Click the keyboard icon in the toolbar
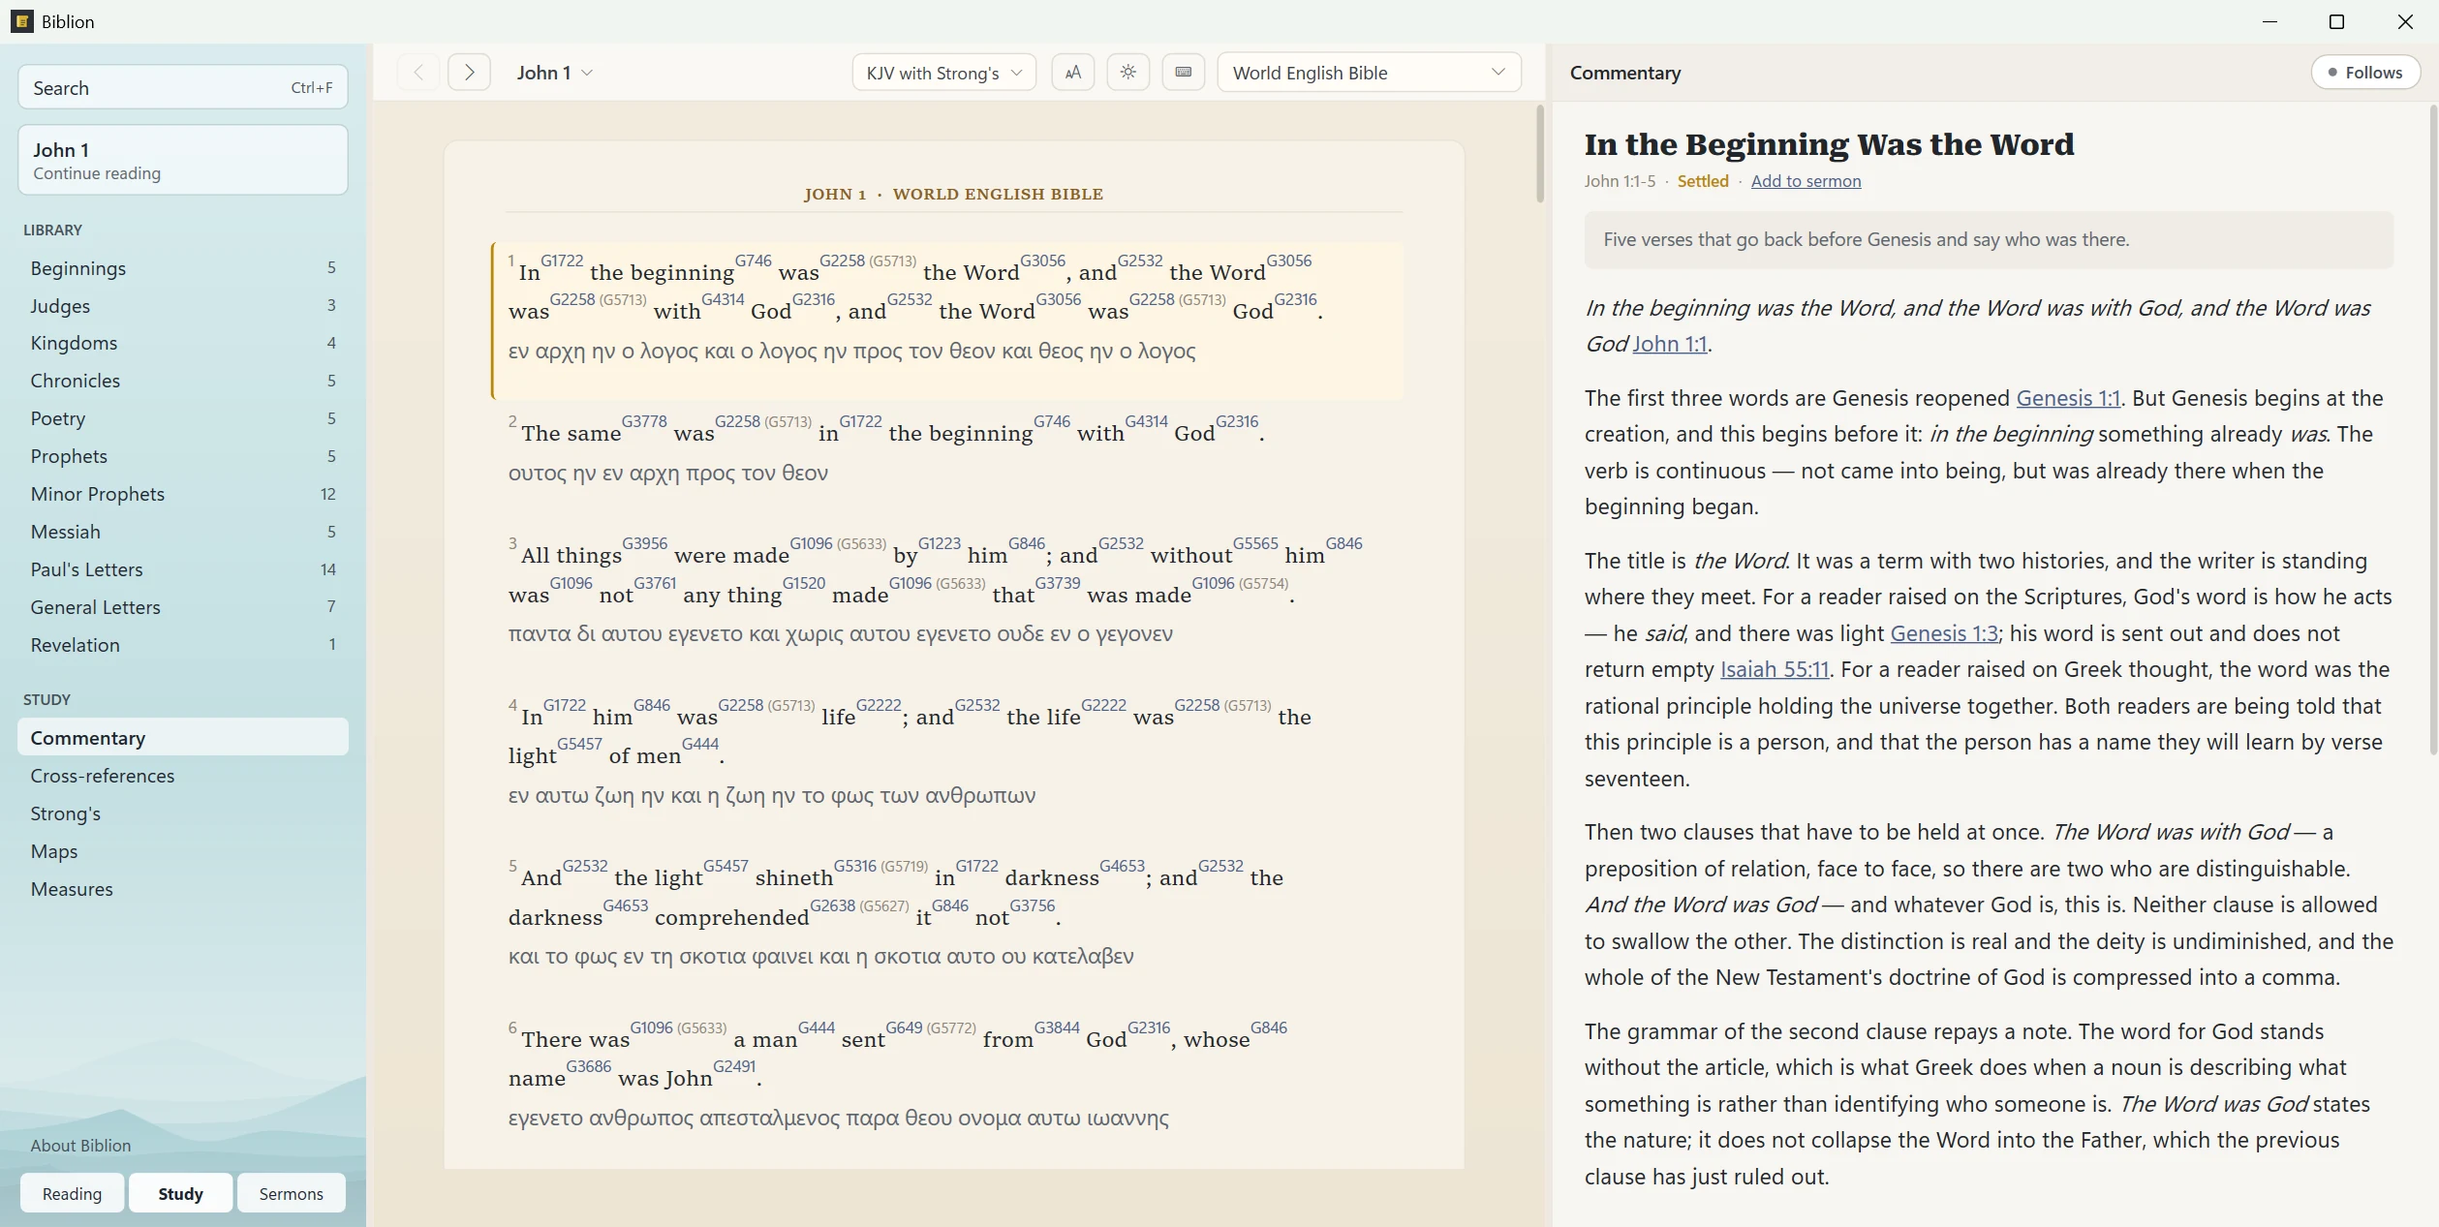The width and height of the screenshot is (2439, 1227). point(1183,73)
